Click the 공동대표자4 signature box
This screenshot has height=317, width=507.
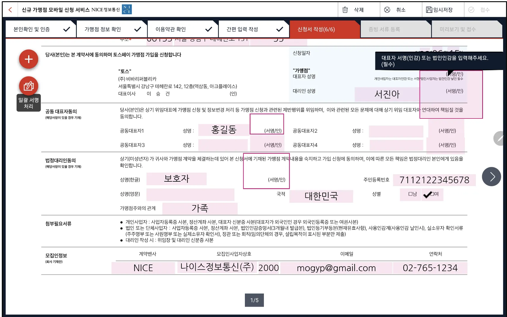click(446, 145)
